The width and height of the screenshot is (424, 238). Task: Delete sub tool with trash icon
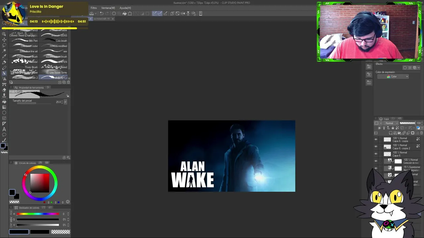pos(69,82)
